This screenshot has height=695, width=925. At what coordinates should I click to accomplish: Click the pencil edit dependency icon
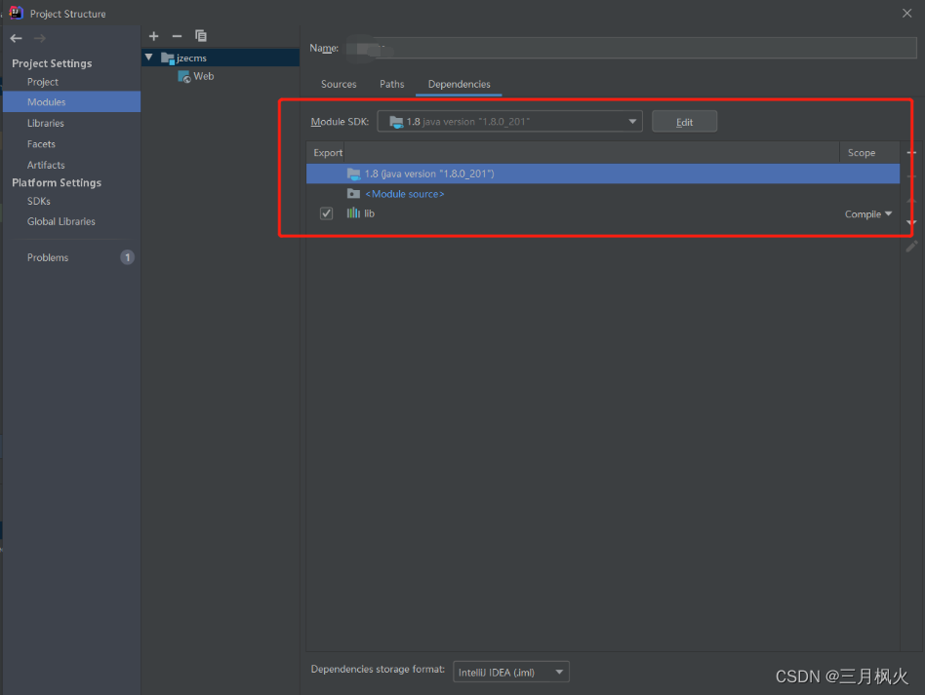[911, 247]
